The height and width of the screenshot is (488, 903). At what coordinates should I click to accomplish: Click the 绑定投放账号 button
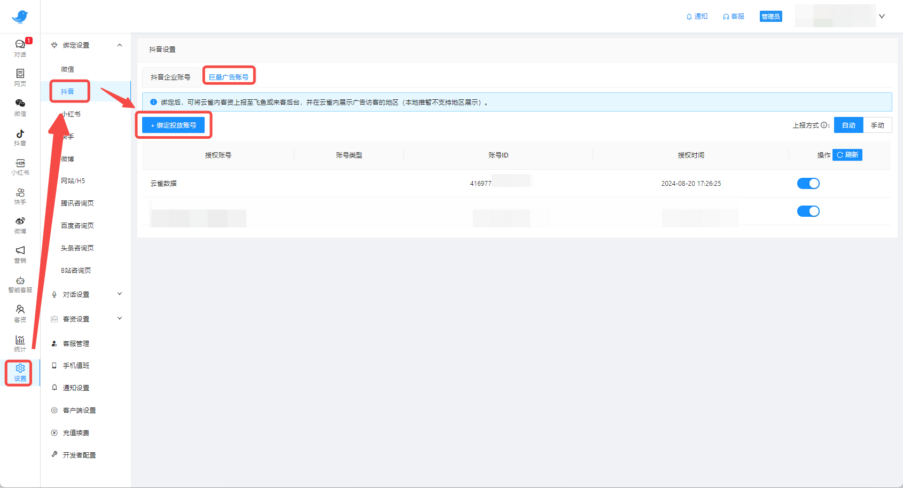click(174, 125)
